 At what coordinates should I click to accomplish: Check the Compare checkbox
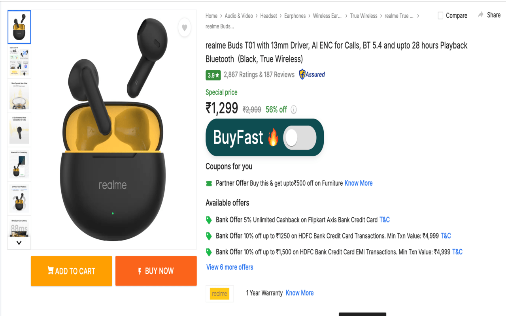pyautogui.click(x=440, y=15)
